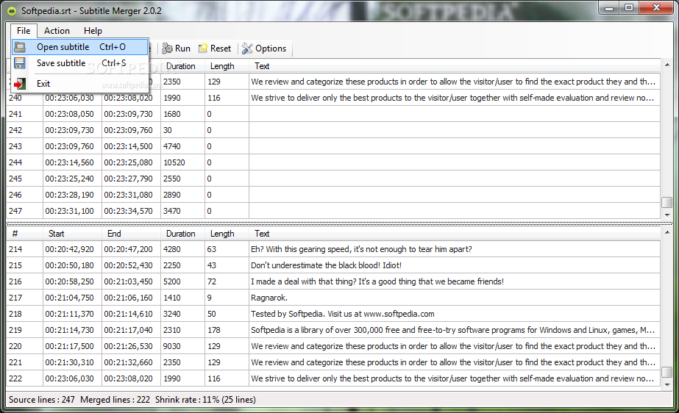
Task: Click bottom pane scrollbar up arrow
Action: tap(667, 232)
